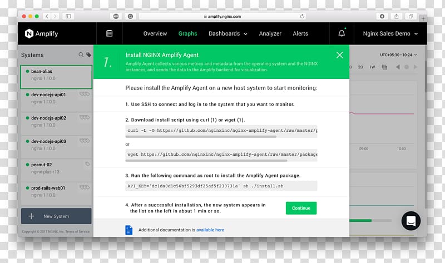Open the tags filter icon in Systems
This screenshot has width=445, height=263.
point(88,54)
